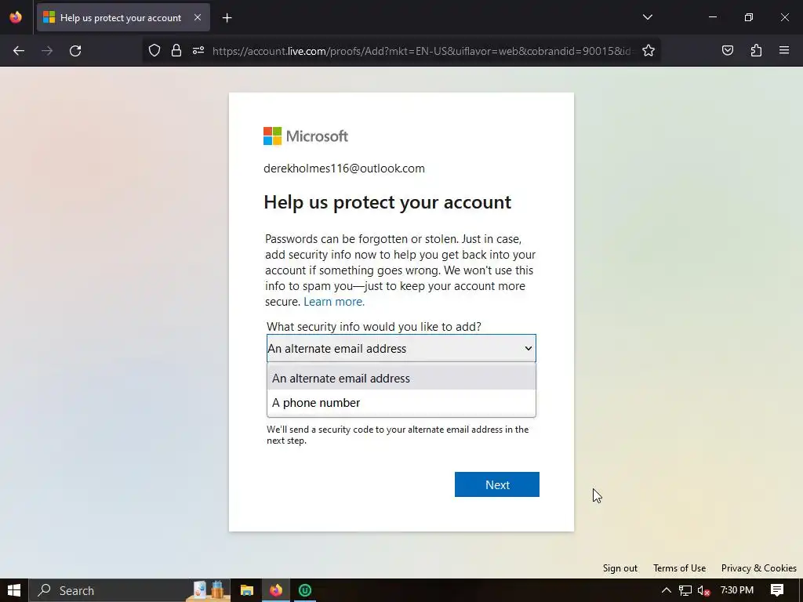The image size is (803, 602).
Task: Open the Windows Start menu
Action: (14, 590)
